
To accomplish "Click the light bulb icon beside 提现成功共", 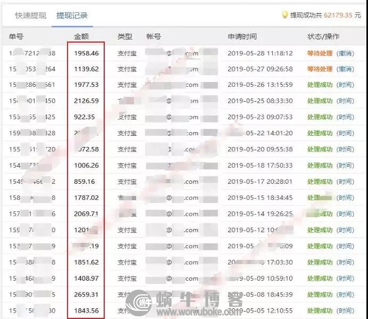I will pos(285,15).
